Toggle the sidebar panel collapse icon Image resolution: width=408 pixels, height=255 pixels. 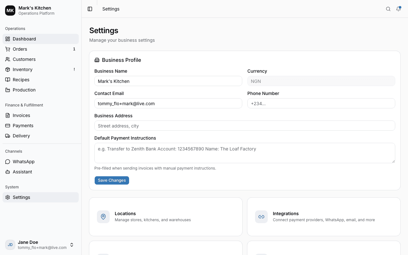90,9
